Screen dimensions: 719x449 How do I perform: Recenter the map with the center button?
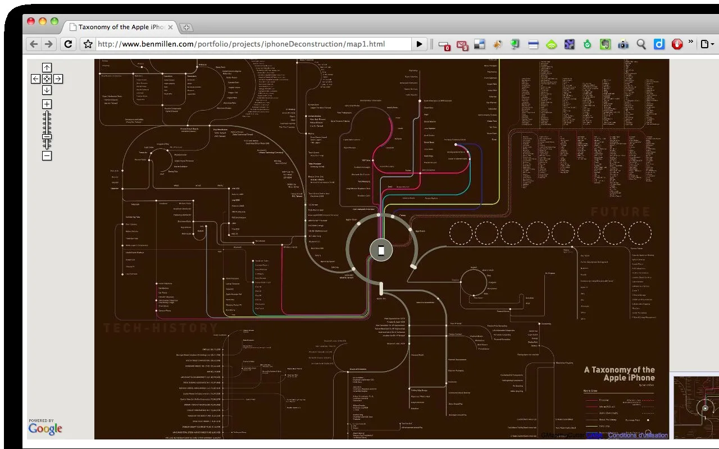click(47, 79)
